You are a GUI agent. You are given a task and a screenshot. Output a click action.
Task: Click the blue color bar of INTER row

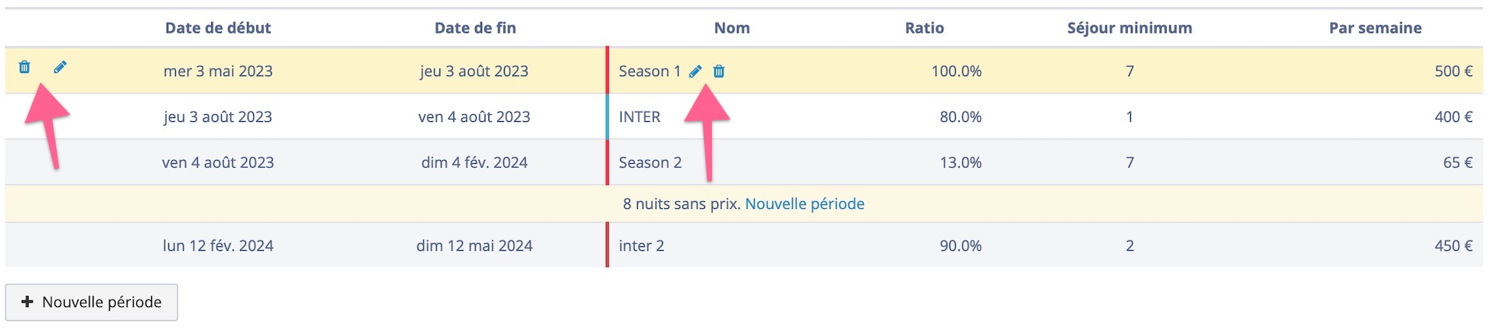[x=608, y=117]
